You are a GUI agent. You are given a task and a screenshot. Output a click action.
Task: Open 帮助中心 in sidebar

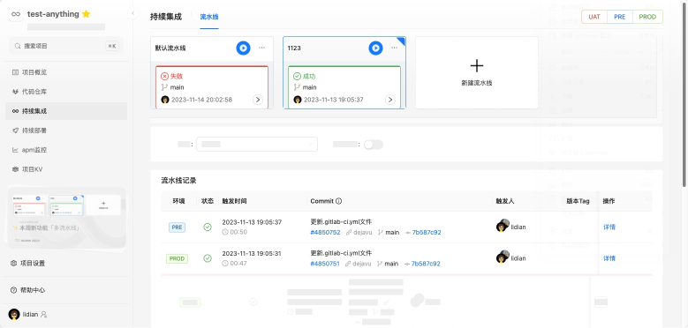pos(66,290)
